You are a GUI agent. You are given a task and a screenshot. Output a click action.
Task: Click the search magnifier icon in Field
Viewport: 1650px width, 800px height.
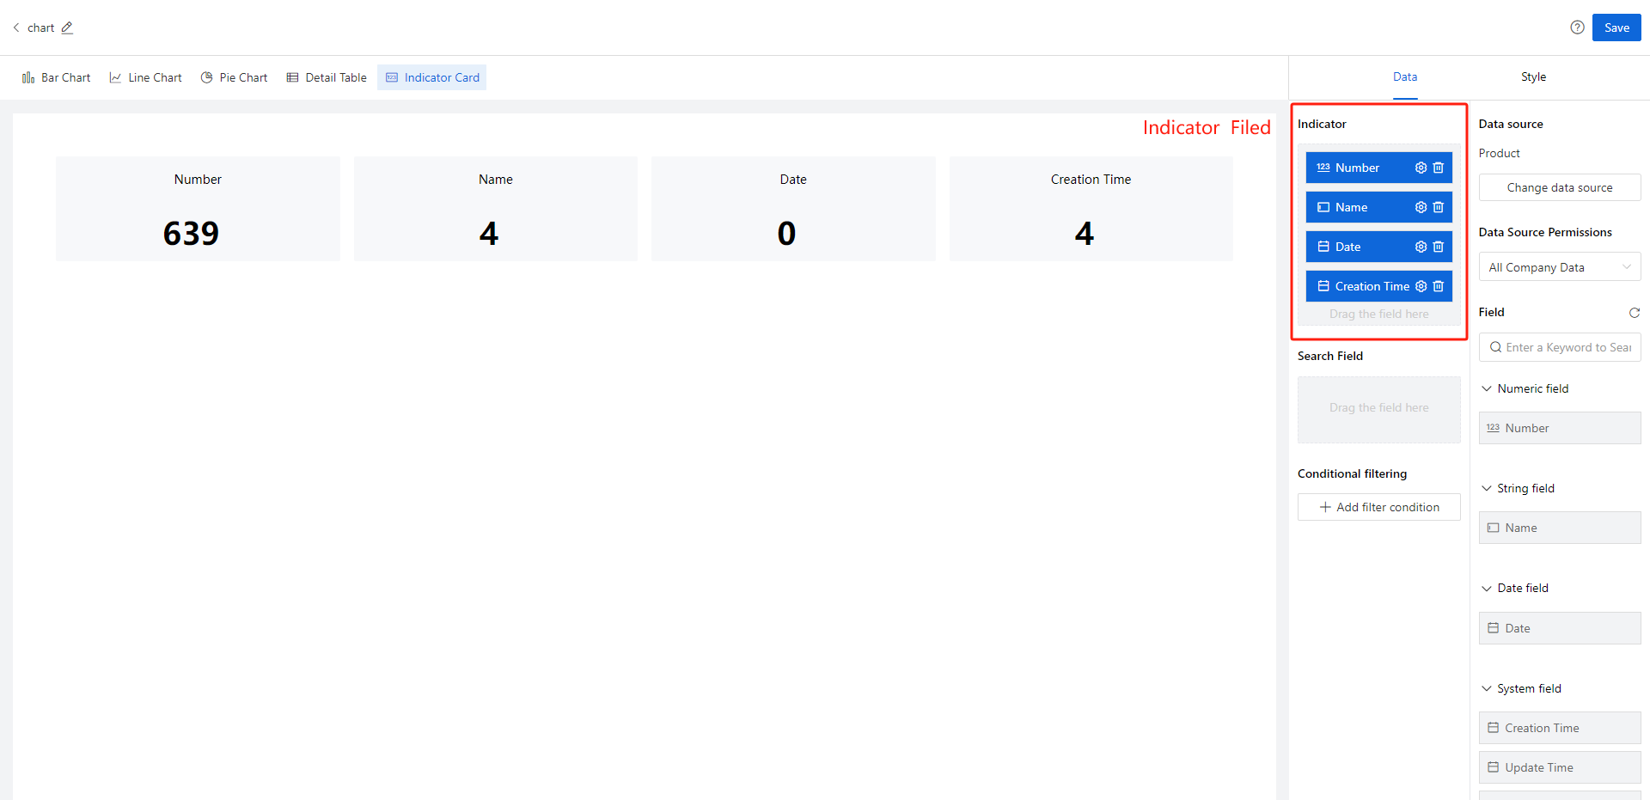1495,347
